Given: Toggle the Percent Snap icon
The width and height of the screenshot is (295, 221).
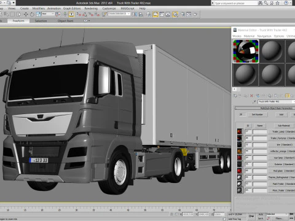Looking at the screenshot, I should (x=91, y=14).
